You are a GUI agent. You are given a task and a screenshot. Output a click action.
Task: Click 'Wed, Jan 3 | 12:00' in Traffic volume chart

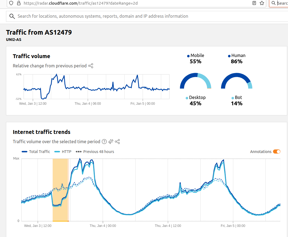point(33,104)
